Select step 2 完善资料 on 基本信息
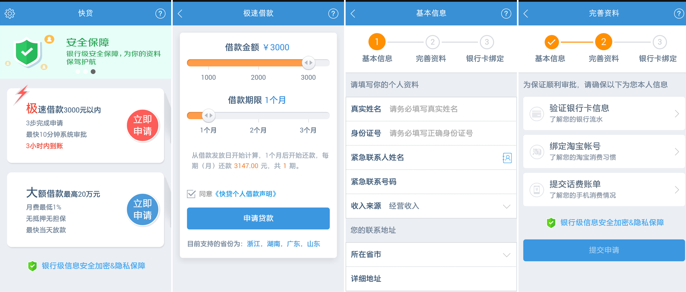The width and height of the screenshot is (686, 292). pos(432,42)
